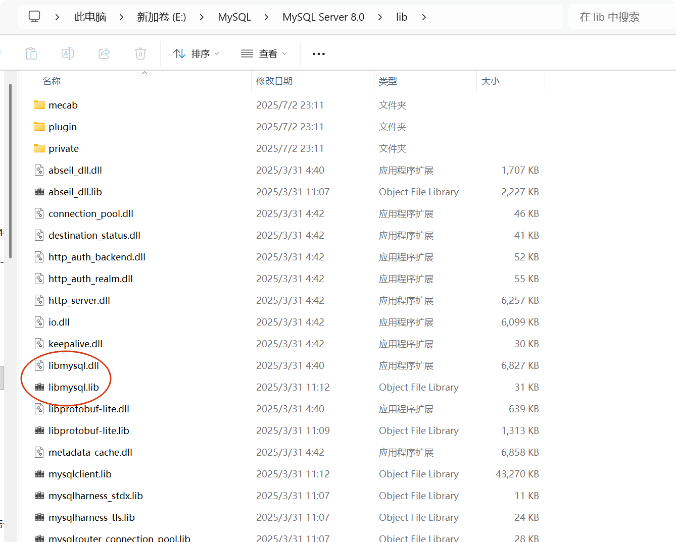Click file name keepalive.dll

point(75,344)
